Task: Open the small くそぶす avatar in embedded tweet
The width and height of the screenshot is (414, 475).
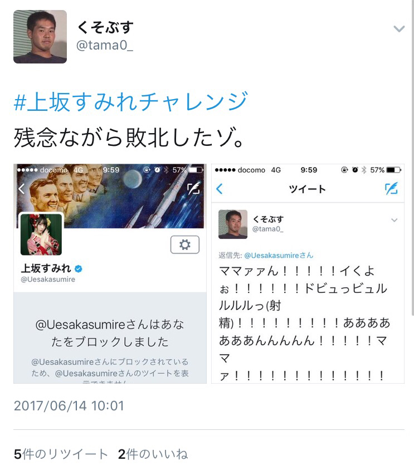Action: 233,224
